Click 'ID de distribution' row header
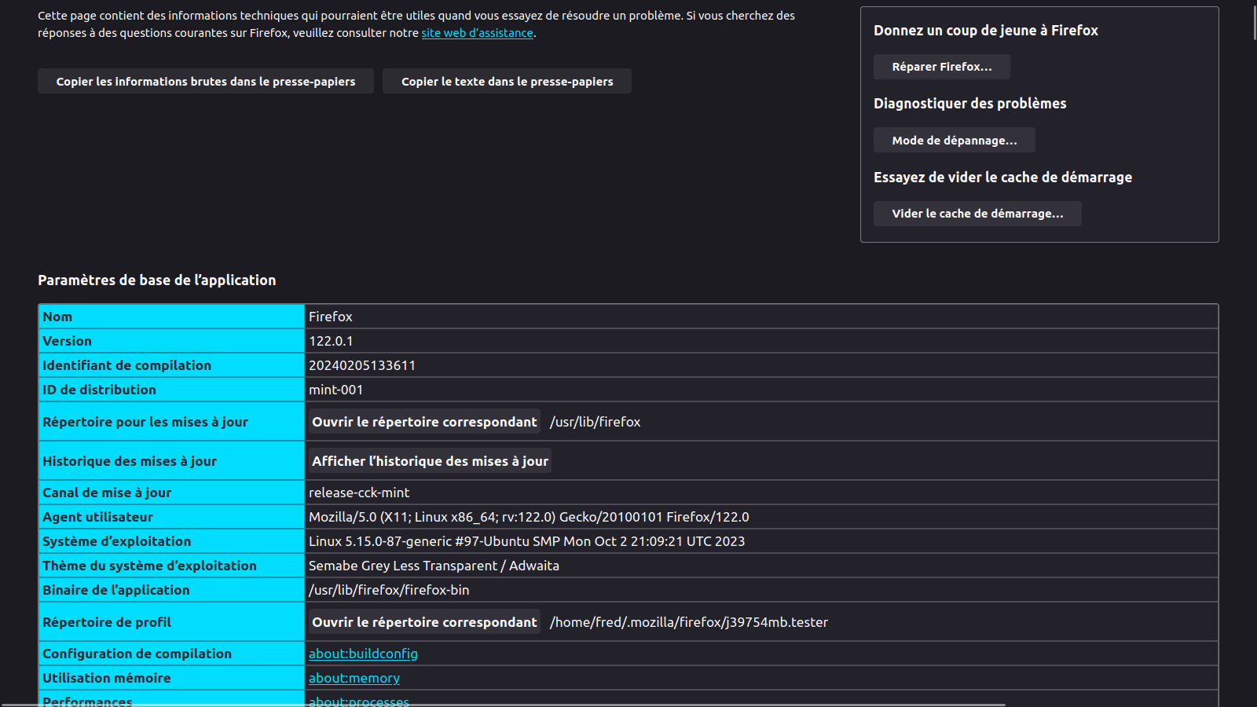1257x707 pixels. (x=171, y=390)
